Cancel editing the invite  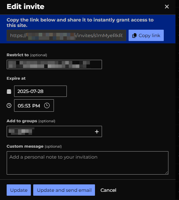pos(108,190)
